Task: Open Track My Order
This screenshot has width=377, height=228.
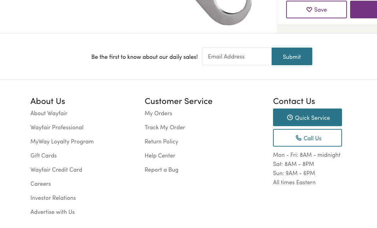Action: (165, 127)
